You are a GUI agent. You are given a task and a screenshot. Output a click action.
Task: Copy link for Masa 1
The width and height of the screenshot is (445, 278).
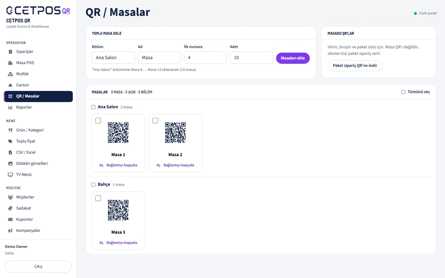(x=122, y=165)
